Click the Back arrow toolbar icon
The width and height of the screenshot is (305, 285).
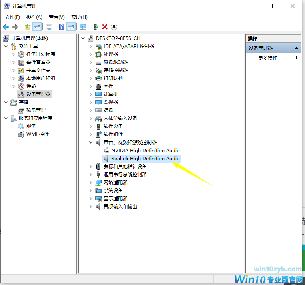point(6,27)
